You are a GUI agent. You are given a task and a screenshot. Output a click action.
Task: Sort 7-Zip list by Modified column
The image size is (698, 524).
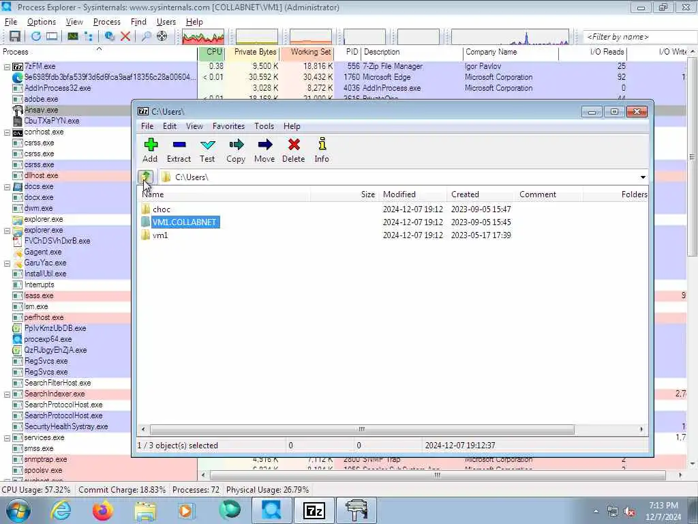(x=412, y=194)
